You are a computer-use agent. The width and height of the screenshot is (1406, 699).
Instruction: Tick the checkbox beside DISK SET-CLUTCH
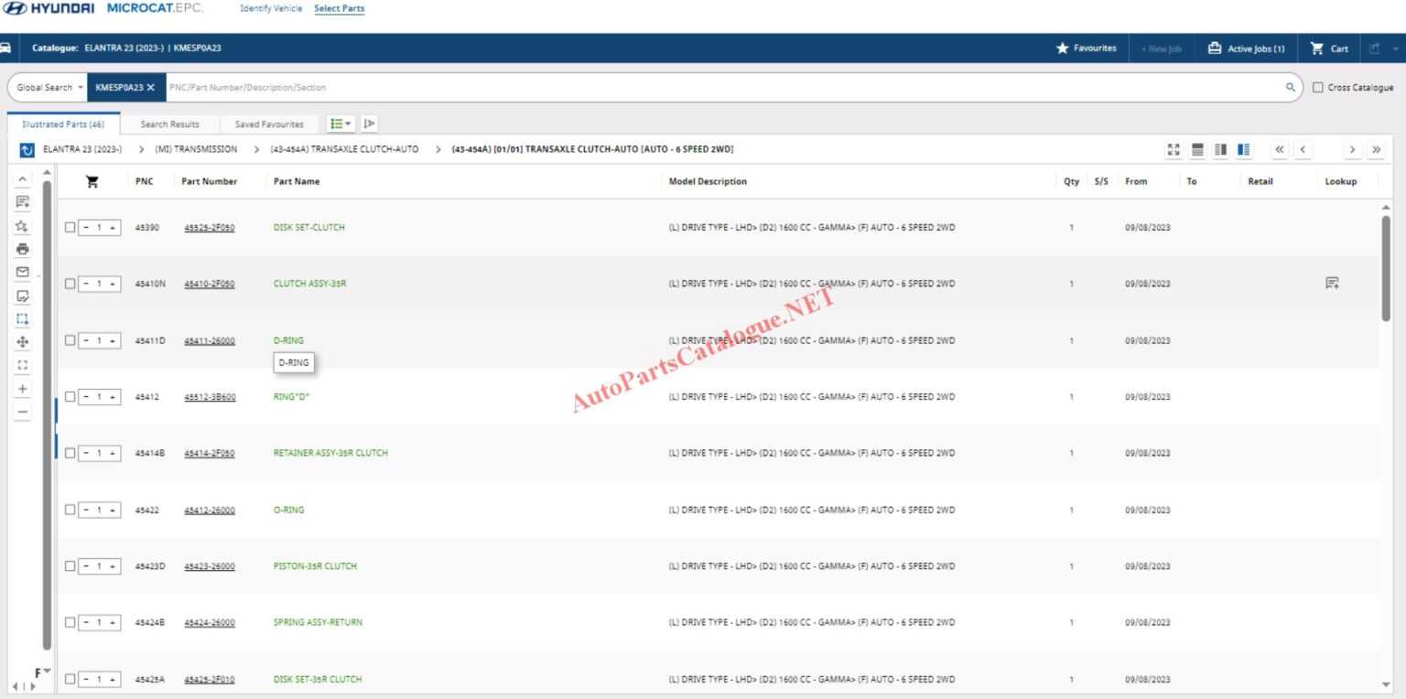[70, 227]
